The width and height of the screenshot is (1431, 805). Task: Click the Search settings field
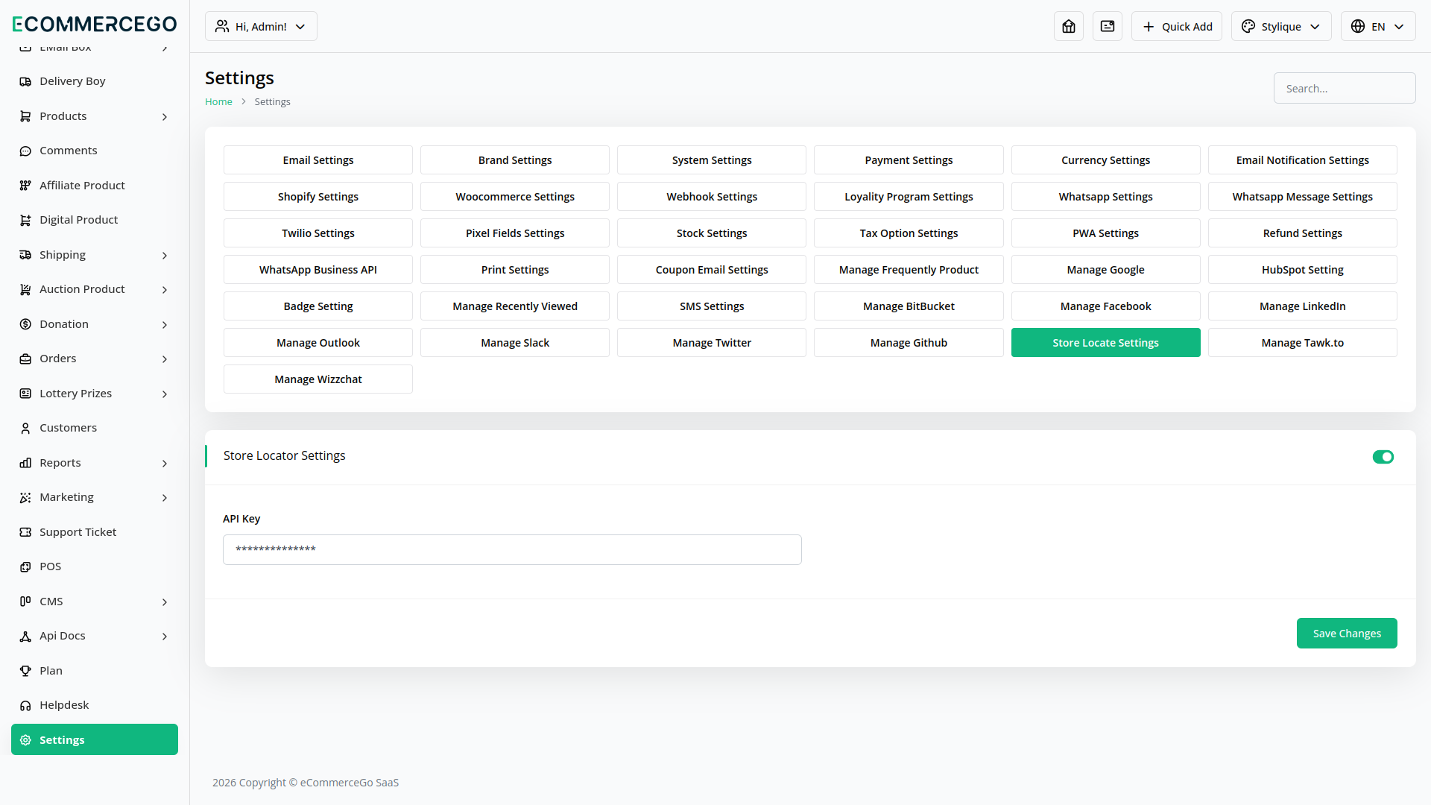pyautogui.click(x=1345, y=88)
